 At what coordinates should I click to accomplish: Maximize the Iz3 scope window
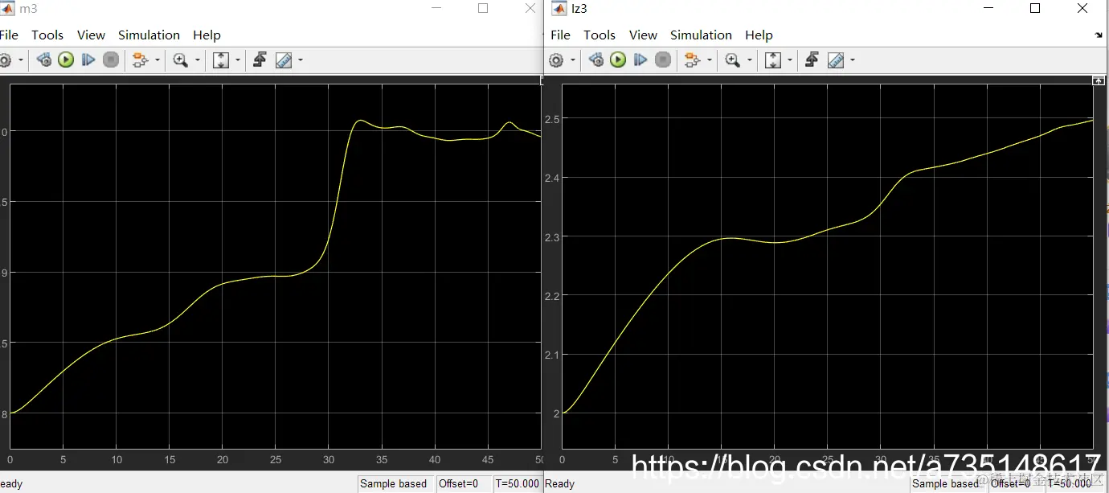1035,8
